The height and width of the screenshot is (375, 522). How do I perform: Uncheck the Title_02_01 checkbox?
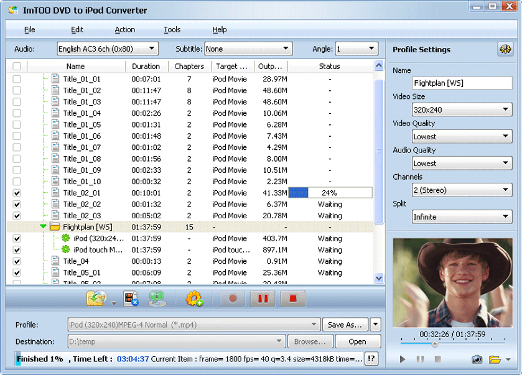[17, 193]
